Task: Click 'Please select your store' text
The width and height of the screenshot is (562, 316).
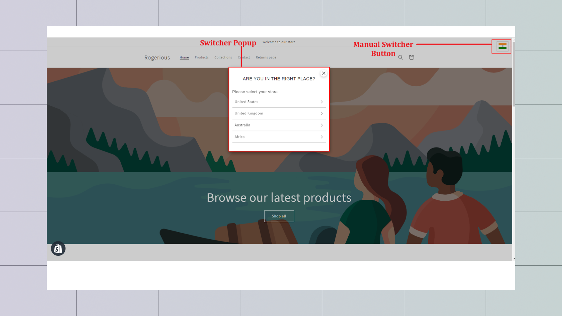Action: [255, 92]
